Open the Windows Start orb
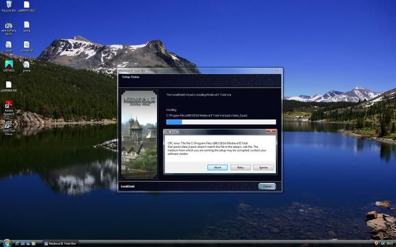Viewport: 396px width, 247px height. pos(6,243)
